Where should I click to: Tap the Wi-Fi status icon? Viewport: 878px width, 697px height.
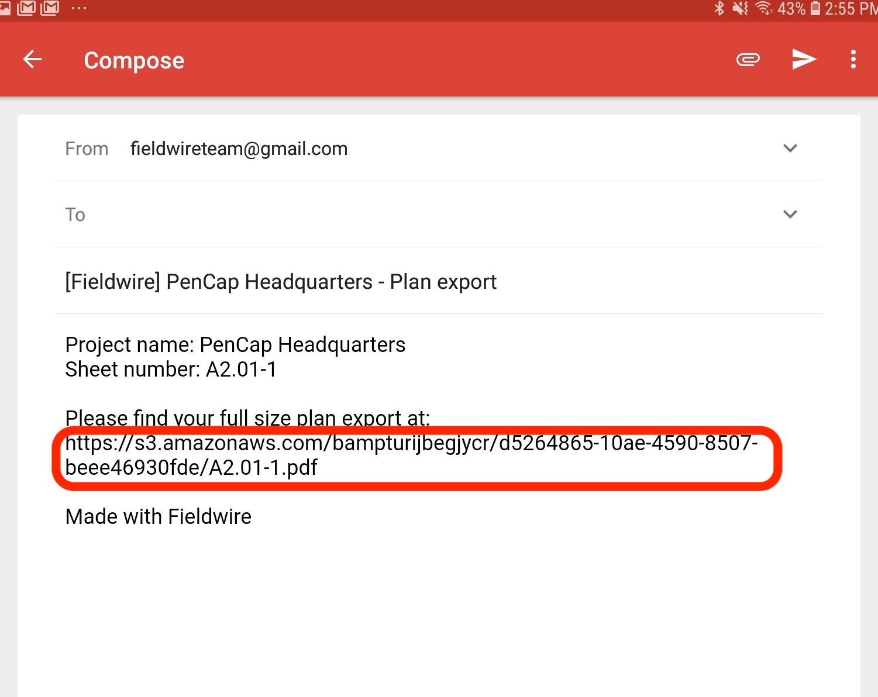click(764, 9)
